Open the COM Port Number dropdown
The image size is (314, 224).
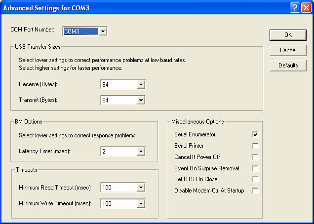tap(103, 32)
